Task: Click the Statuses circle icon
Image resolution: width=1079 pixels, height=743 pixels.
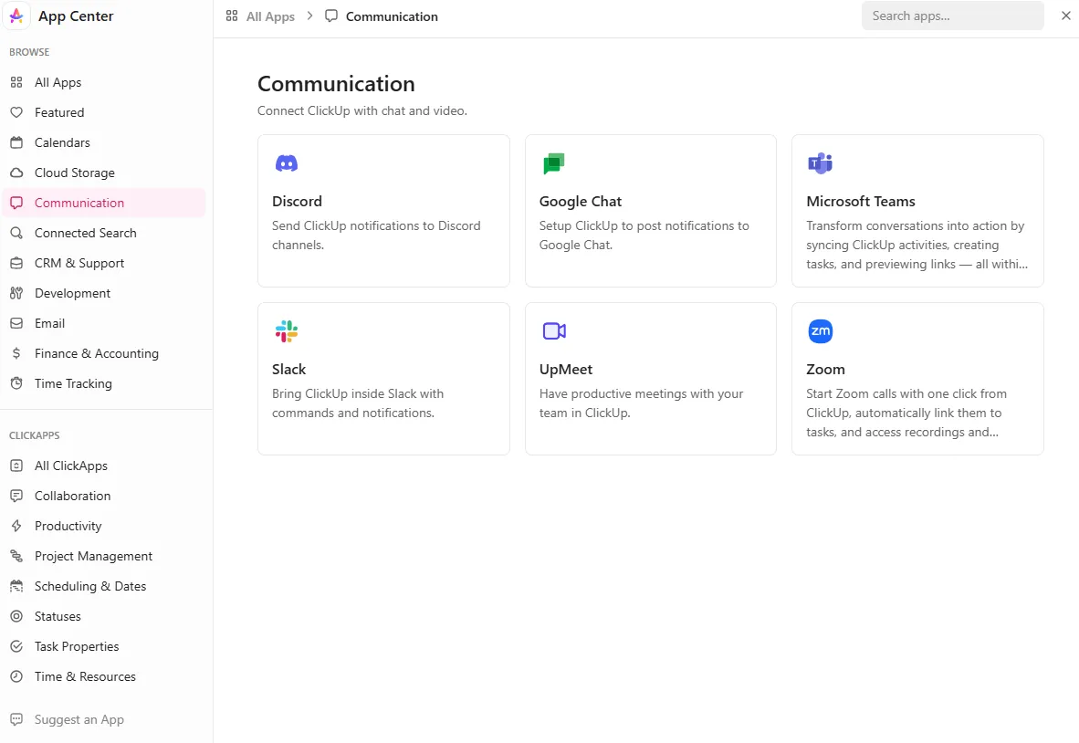Action: [x=16, y=616]
